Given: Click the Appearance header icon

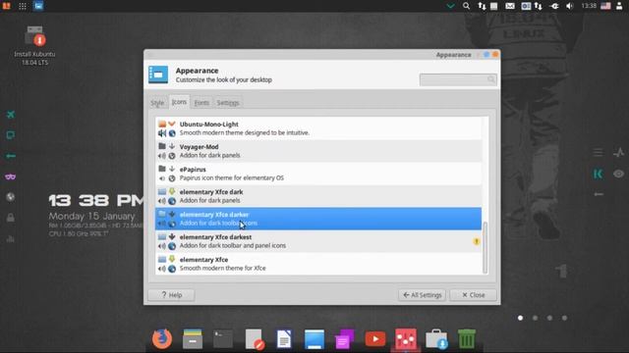Looking at the screenshot, I should point(158,75).
